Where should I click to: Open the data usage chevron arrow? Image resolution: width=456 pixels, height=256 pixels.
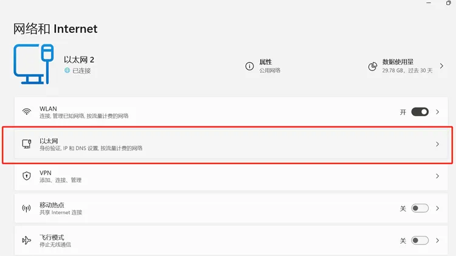tap(441, 66)
